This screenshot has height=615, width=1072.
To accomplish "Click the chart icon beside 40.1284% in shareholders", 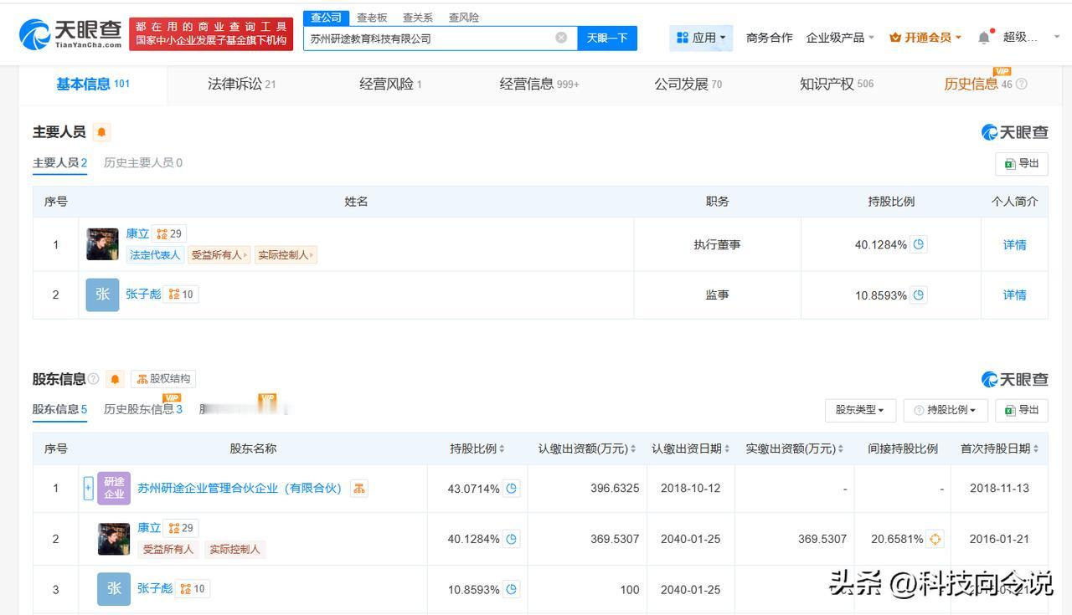I will tap(512, 539).
